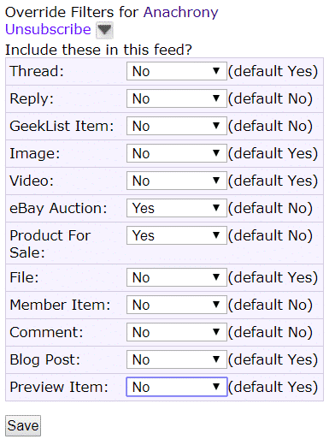The height and width of the screenshot is (445, 335).
Task: Open the File dropdown
Action: tap(177, 277)
